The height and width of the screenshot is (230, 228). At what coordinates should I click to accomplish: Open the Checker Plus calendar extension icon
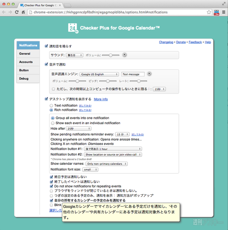coord(216,13)
